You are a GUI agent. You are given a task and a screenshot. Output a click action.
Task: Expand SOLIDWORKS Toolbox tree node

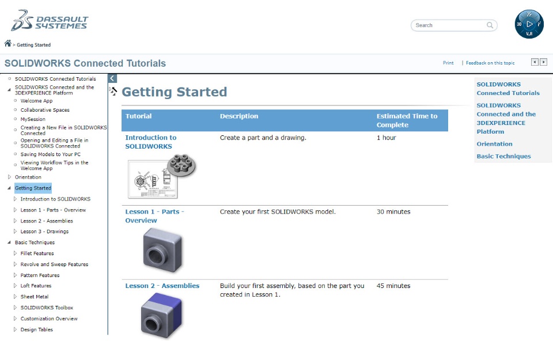(15, 308)
